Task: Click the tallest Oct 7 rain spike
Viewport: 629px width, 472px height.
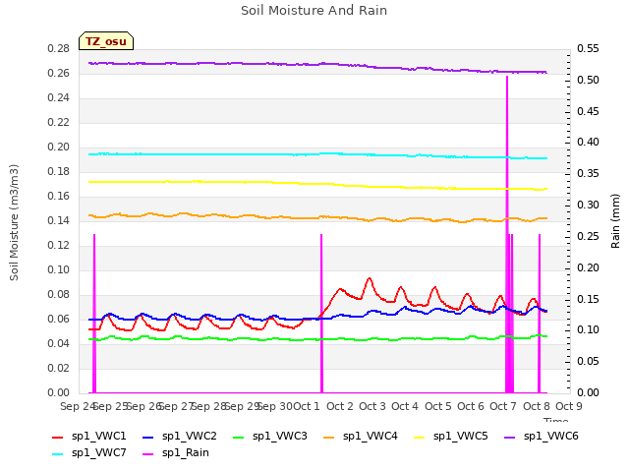Action: [507, 234]
